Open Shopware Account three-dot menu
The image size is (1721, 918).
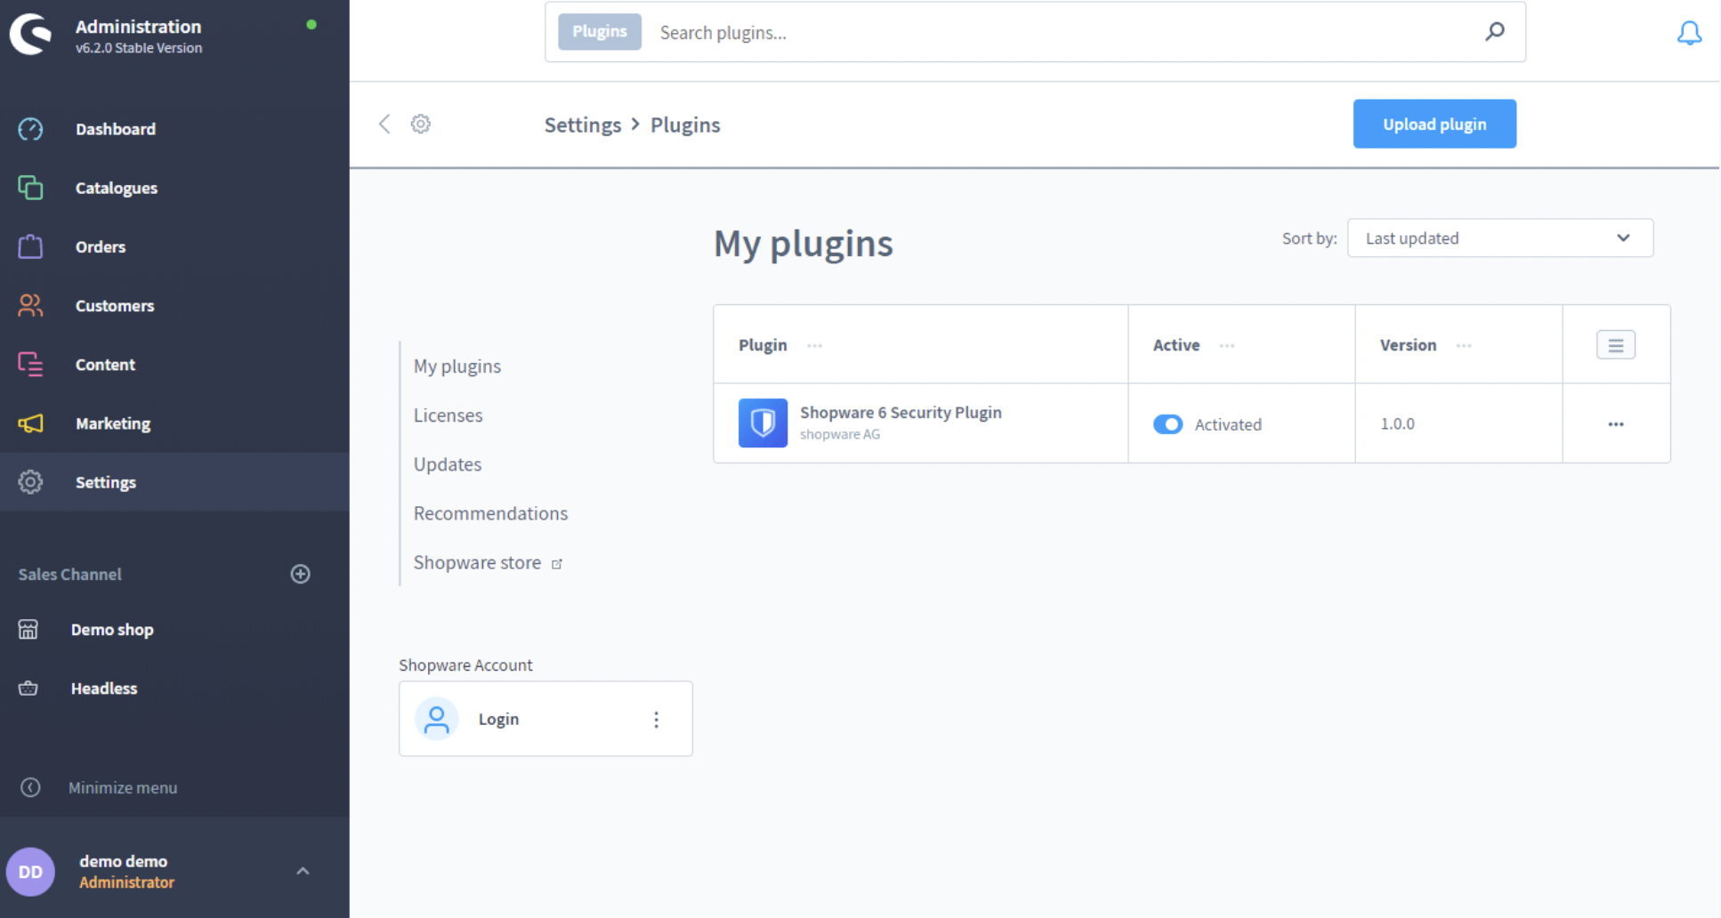pyautogui.click(x=656, y=720)
